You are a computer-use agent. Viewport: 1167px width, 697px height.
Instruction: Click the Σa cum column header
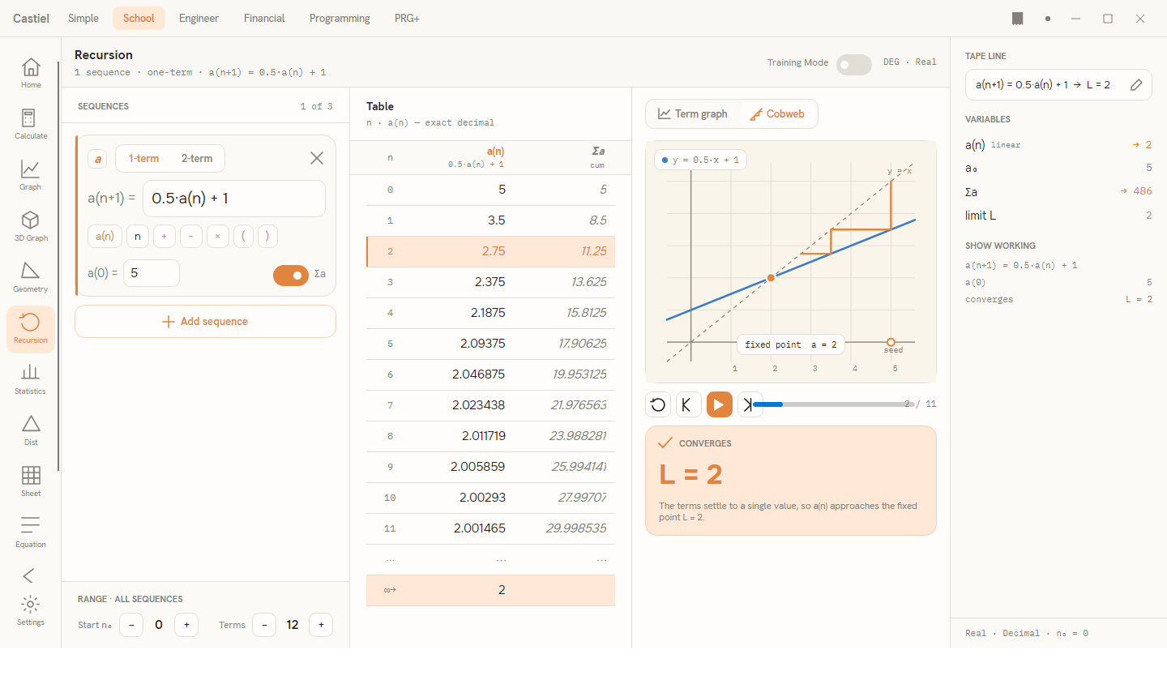tap(598, 157)
